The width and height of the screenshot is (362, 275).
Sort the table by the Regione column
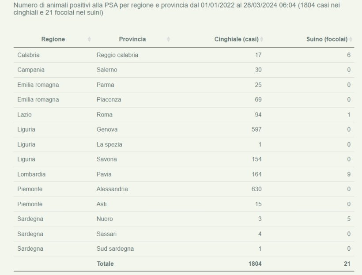coord(53,39)
